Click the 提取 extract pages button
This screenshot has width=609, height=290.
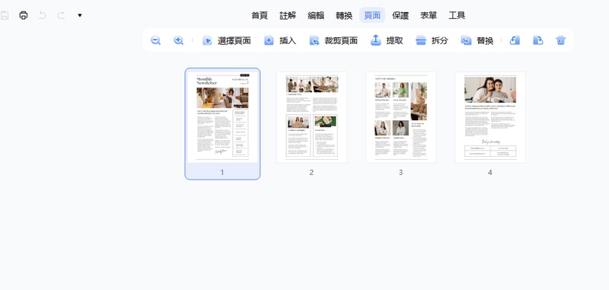(387, 40)
